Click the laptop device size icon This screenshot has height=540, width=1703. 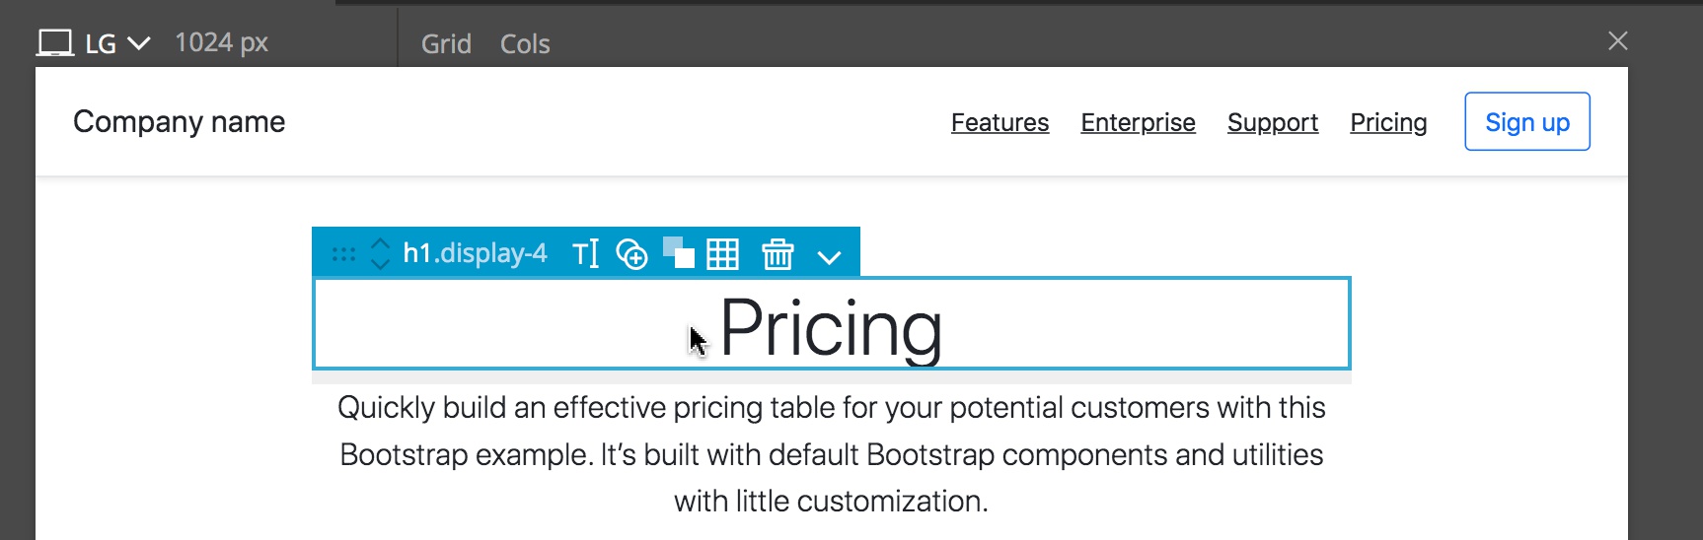(55, 43)
